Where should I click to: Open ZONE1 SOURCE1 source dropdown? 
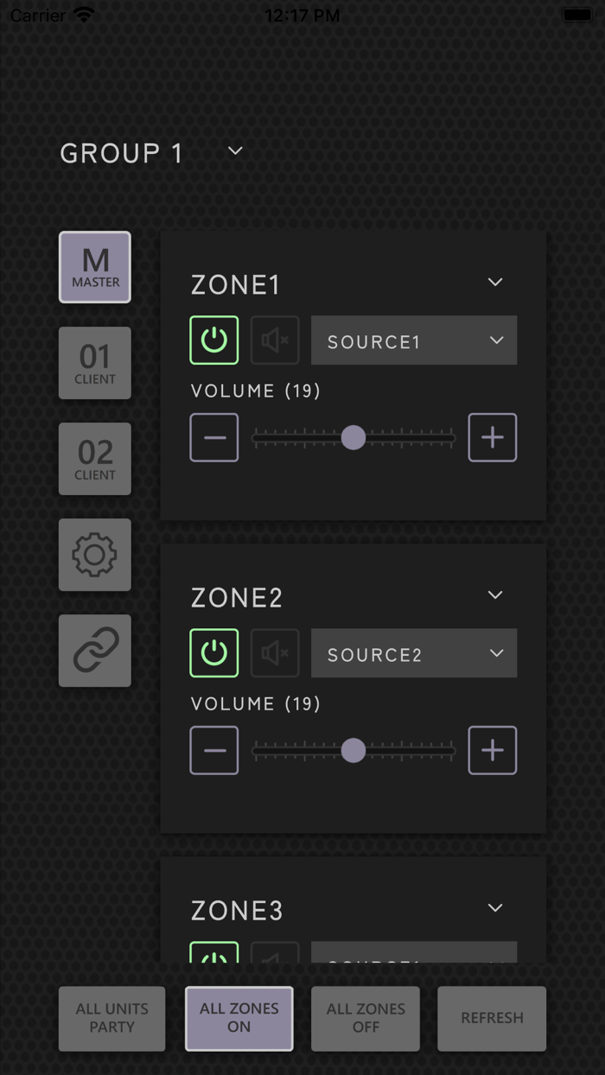(414, 340)
